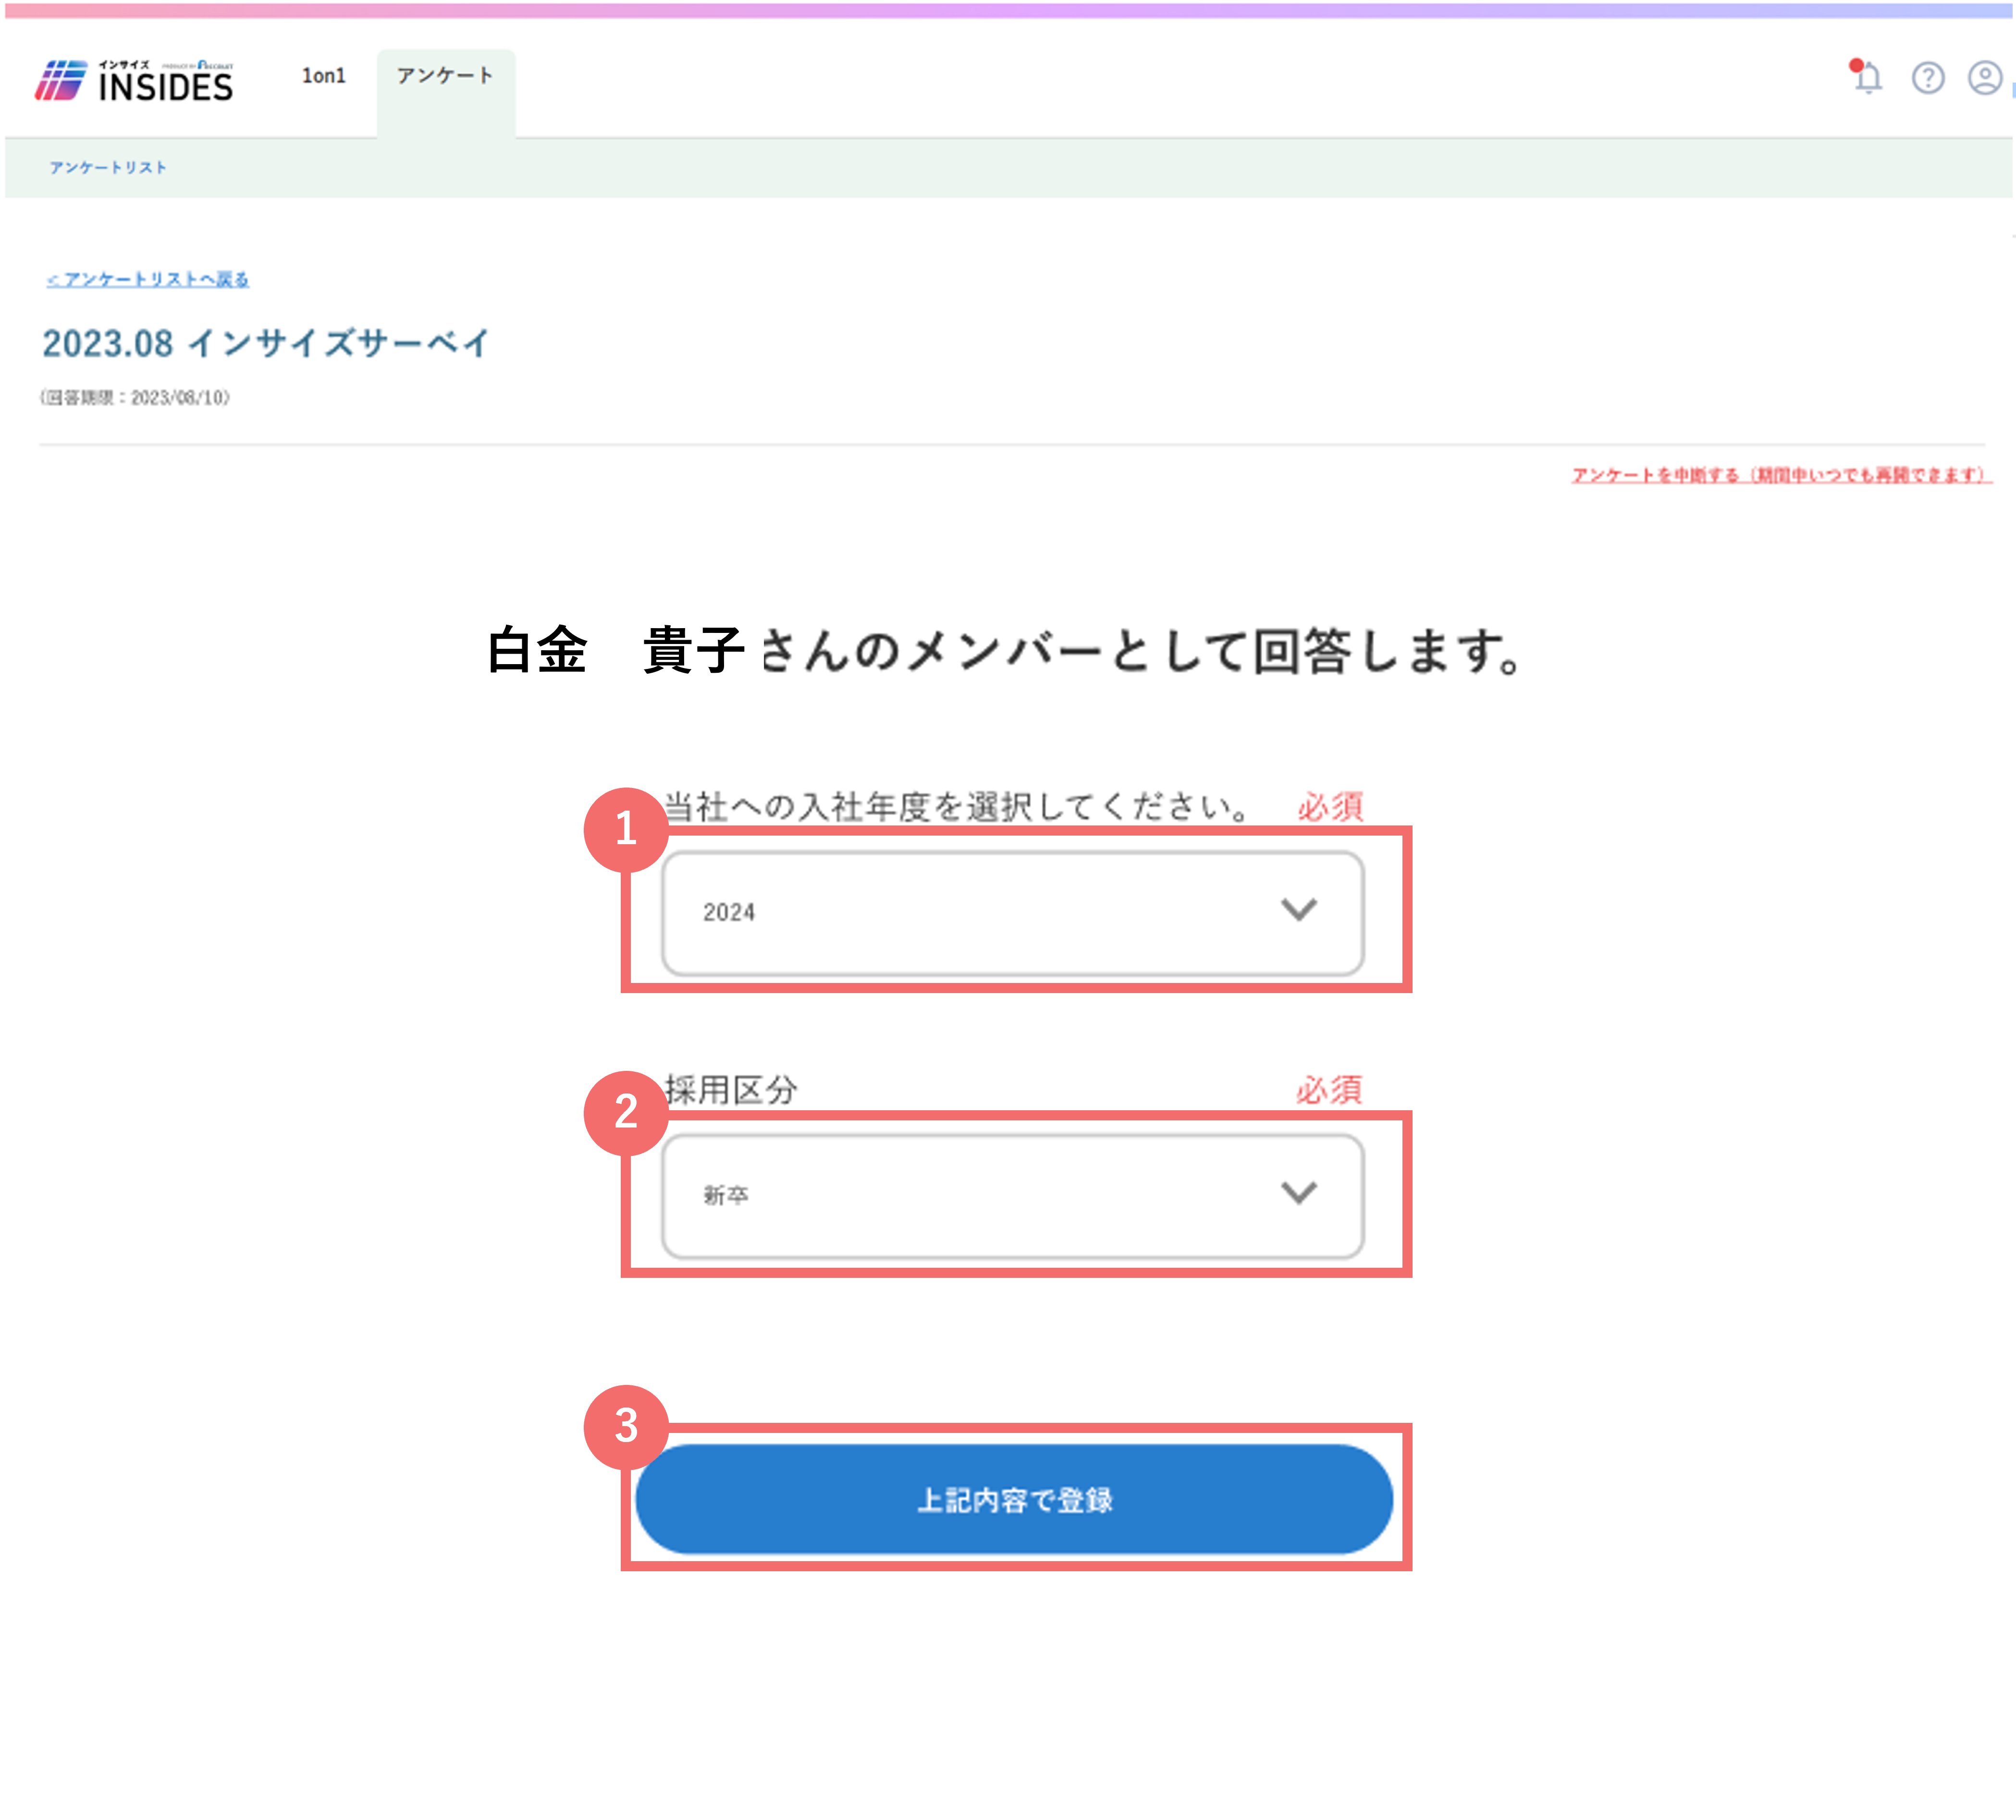Click the 2023.08 インサイズサーベイ heading
The image size is (2016, 1820).
pos(266,344)
